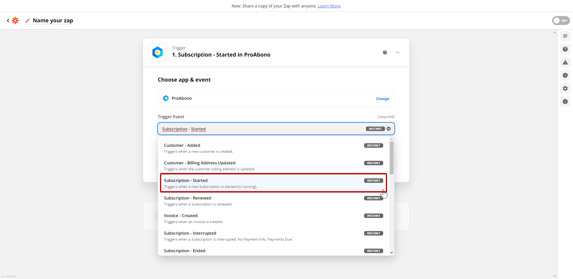This screenshot has width=573, height=279.
Task: Select 'Subscription - Started' option
Action: pos(274,183)
